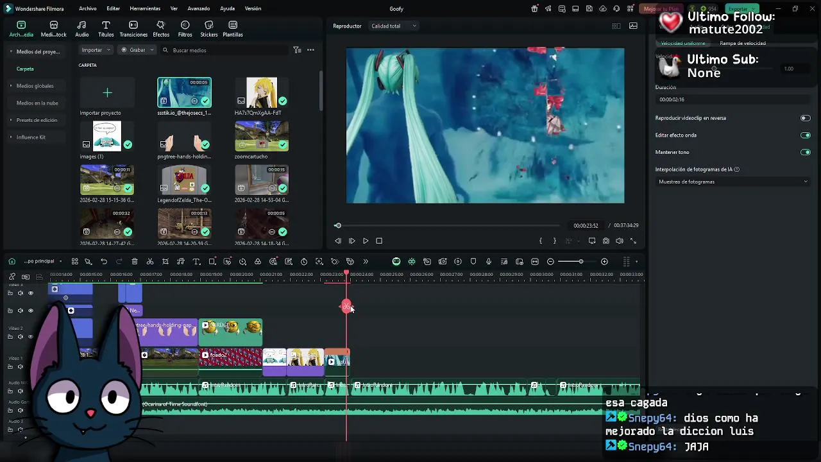Click the fullscreen expand icon under preview
The image size is (821, 462).
(x=633, y=241)
